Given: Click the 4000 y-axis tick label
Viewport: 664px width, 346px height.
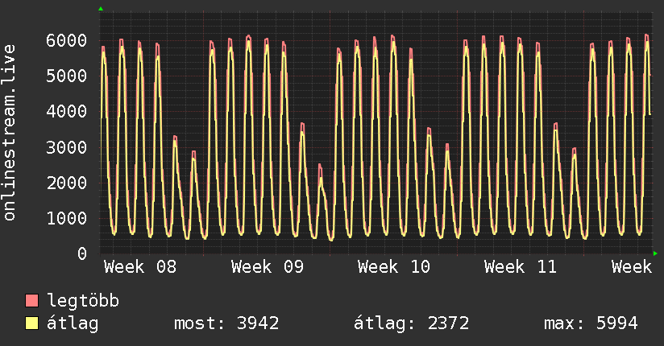Looking at the screenshot, I should (67, 112).
